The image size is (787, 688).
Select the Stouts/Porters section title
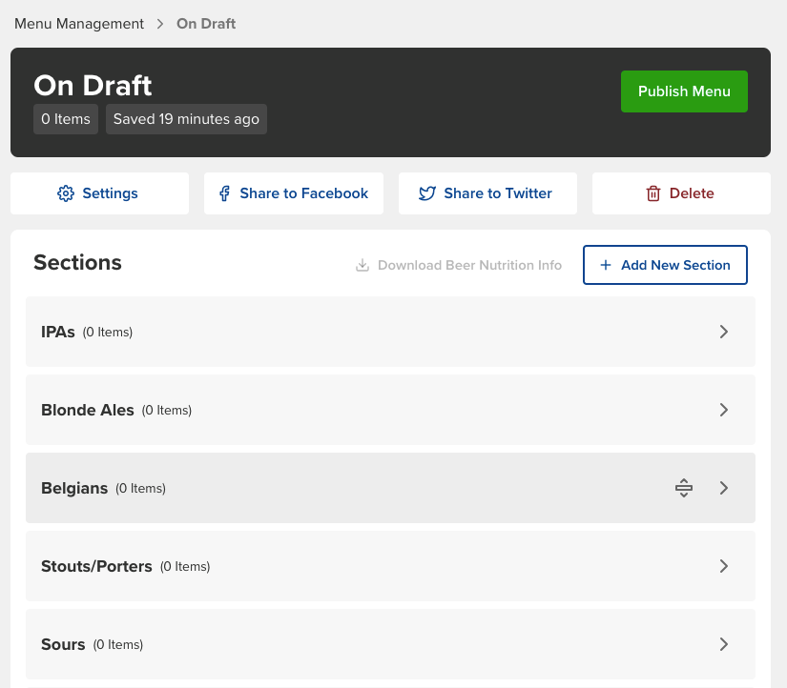(96, 566)
